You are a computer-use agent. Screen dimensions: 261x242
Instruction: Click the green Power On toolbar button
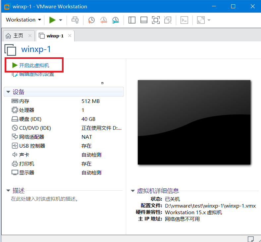[52, 20]
